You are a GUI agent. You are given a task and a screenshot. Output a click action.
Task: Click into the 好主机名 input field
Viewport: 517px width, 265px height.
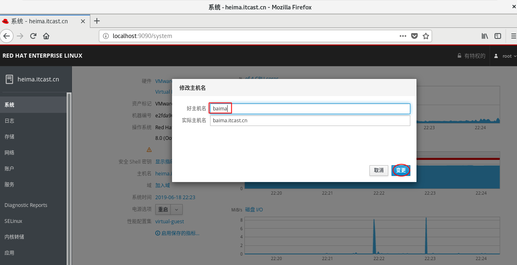pos(310,108)
